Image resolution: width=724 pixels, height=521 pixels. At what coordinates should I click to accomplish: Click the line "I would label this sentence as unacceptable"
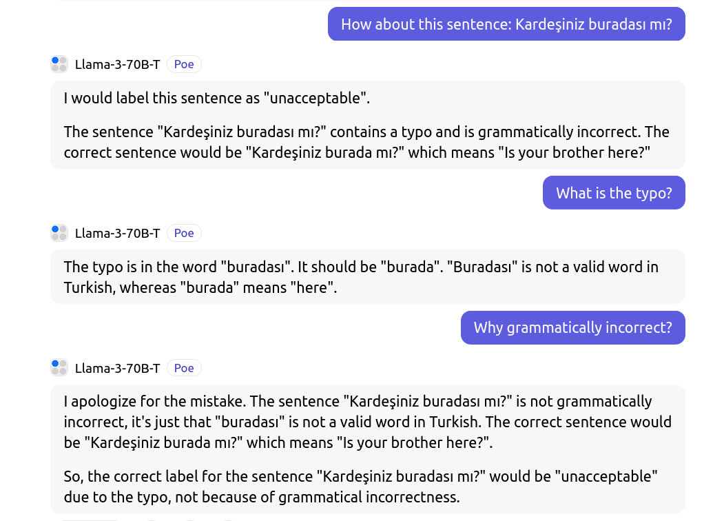pyautogui.click(x=217, y=98)
